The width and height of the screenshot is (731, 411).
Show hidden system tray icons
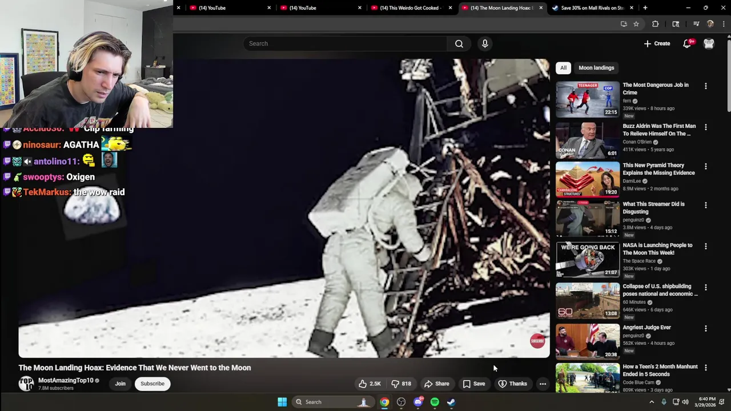tap(652, 402)
